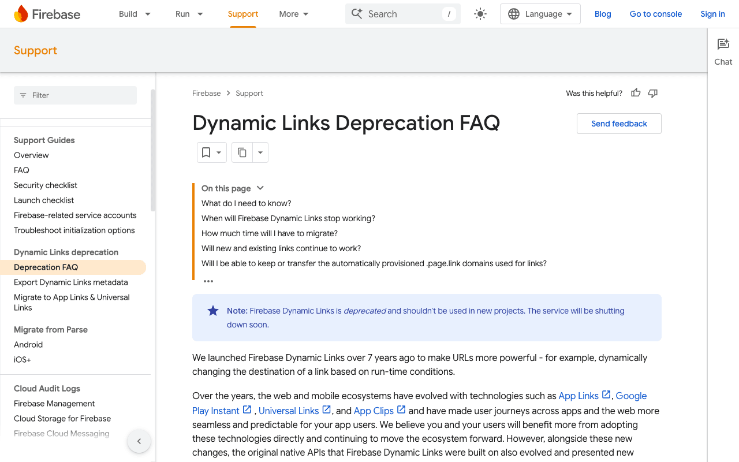Open the App Clips hyperlink
Viewport: 739px width, 462px height.
pos(374,411)
